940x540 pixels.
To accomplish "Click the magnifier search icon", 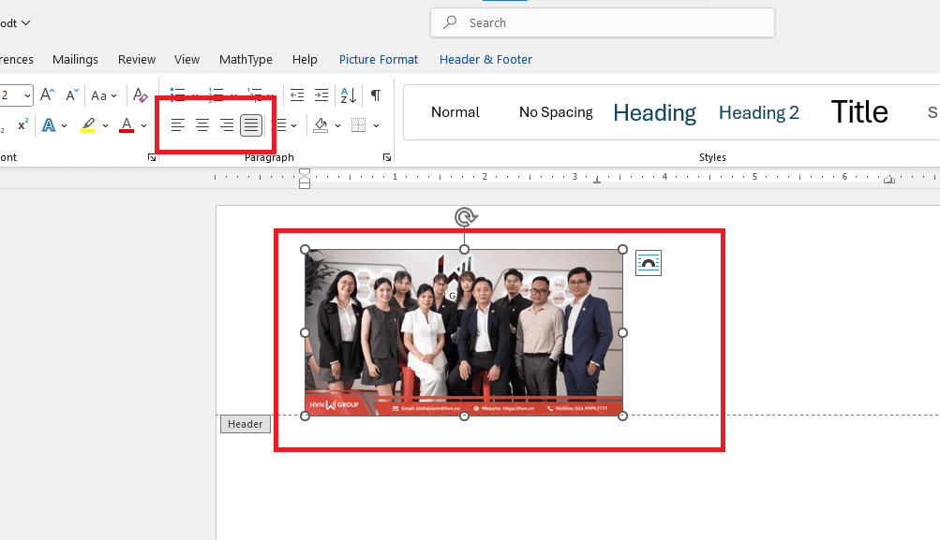I will 450,22.
